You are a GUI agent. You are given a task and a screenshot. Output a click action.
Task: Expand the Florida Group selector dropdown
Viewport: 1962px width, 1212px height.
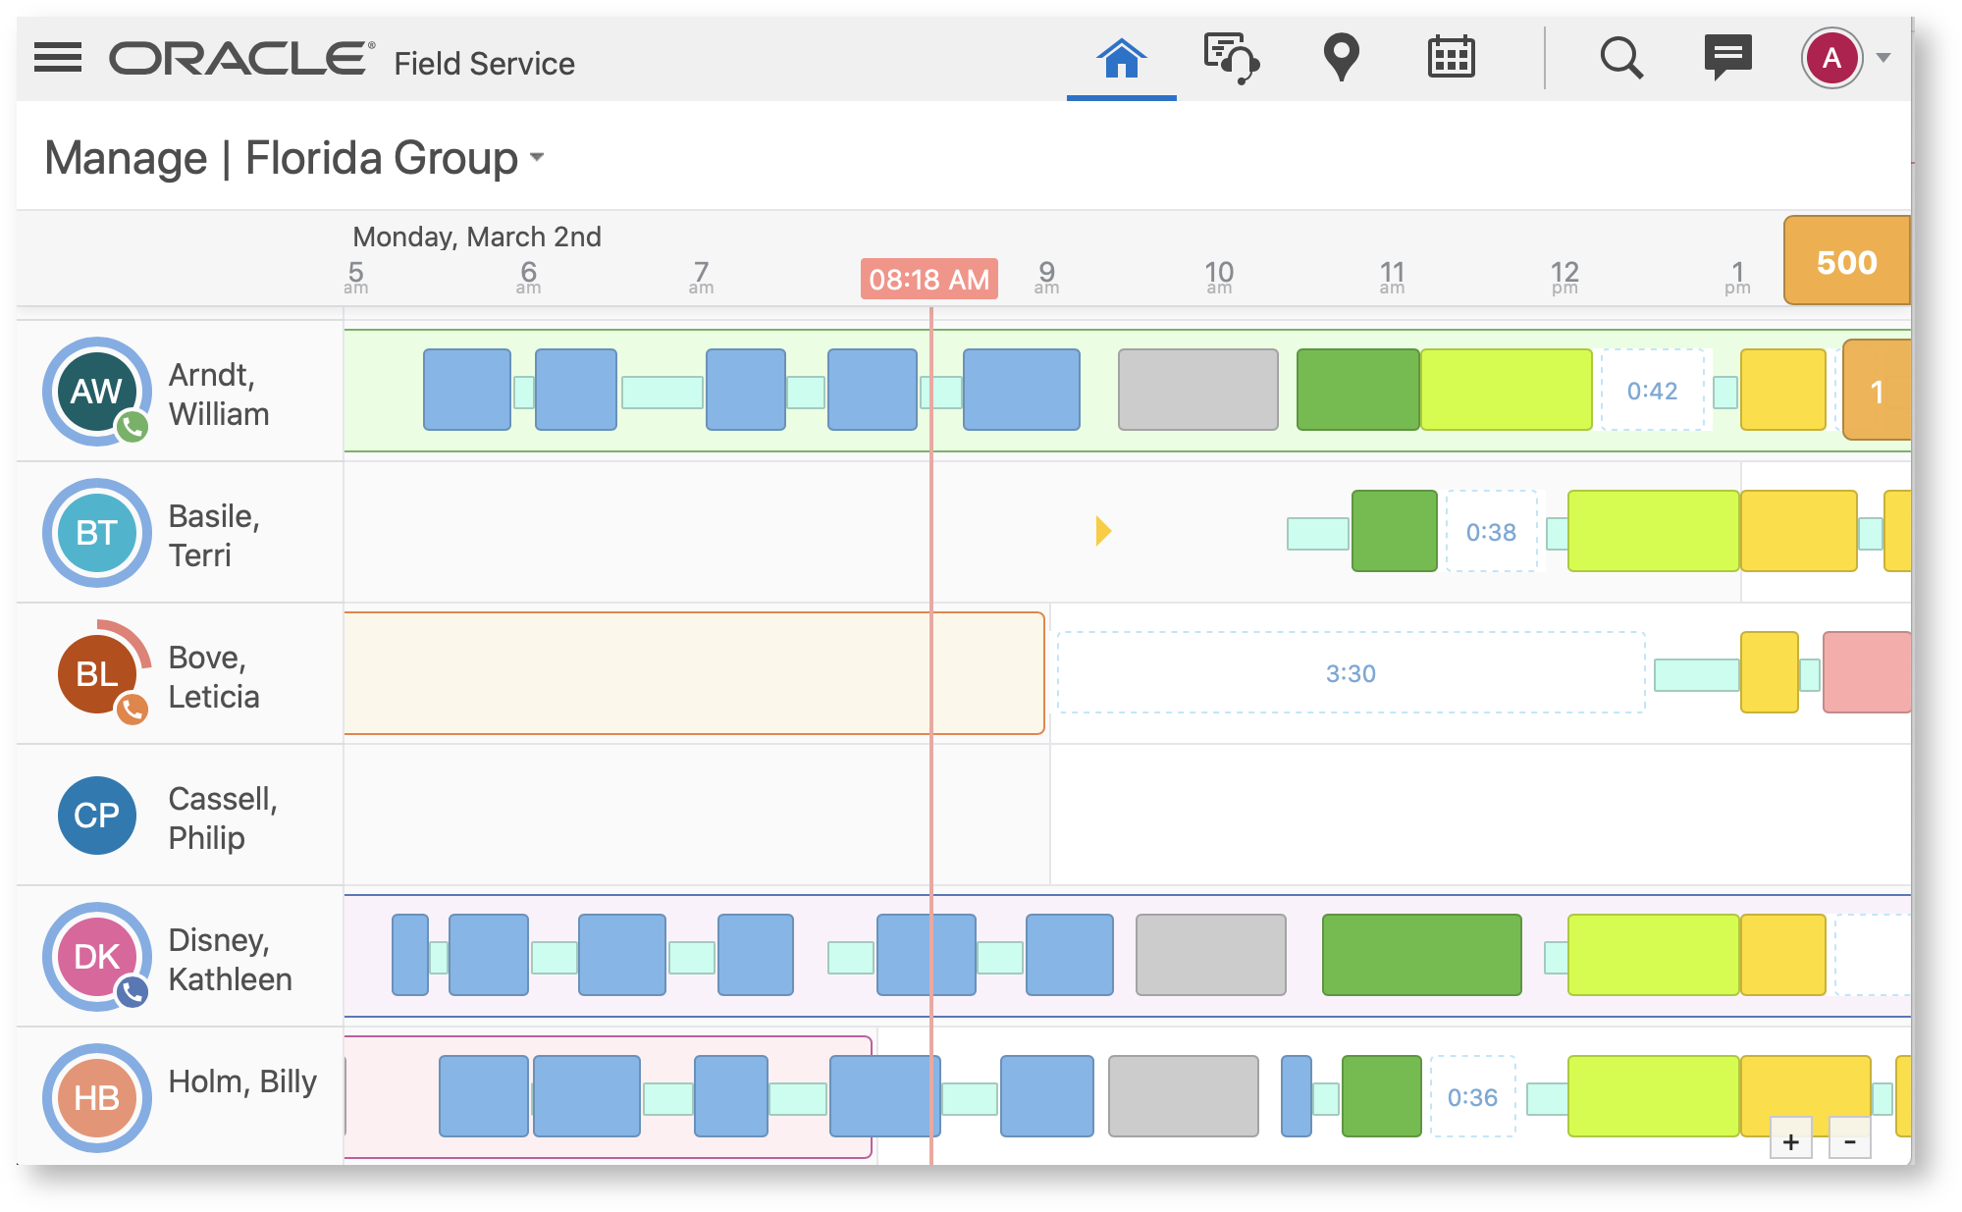(537, 157)
